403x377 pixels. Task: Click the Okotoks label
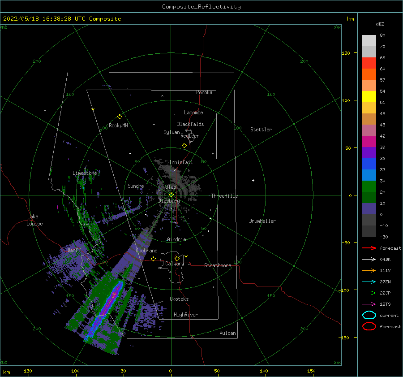[179, 299]
